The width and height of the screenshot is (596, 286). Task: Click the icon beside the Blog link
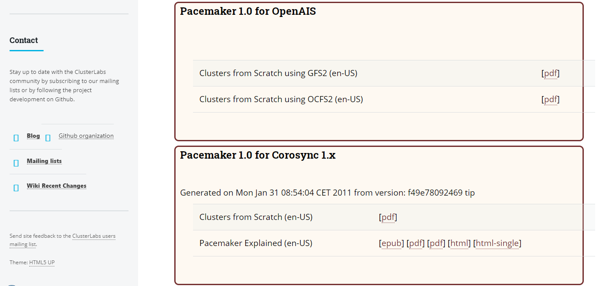(16, 138)
